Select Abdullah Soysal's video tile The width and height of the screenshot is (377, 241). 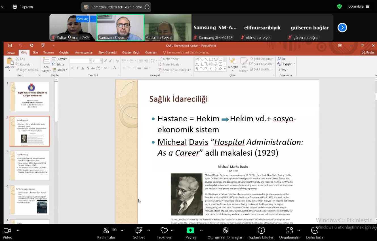(168, 28)
